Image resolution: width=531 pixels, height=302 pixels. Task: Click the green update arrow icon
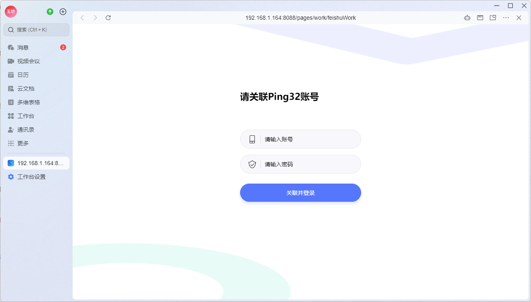point(50,12)
